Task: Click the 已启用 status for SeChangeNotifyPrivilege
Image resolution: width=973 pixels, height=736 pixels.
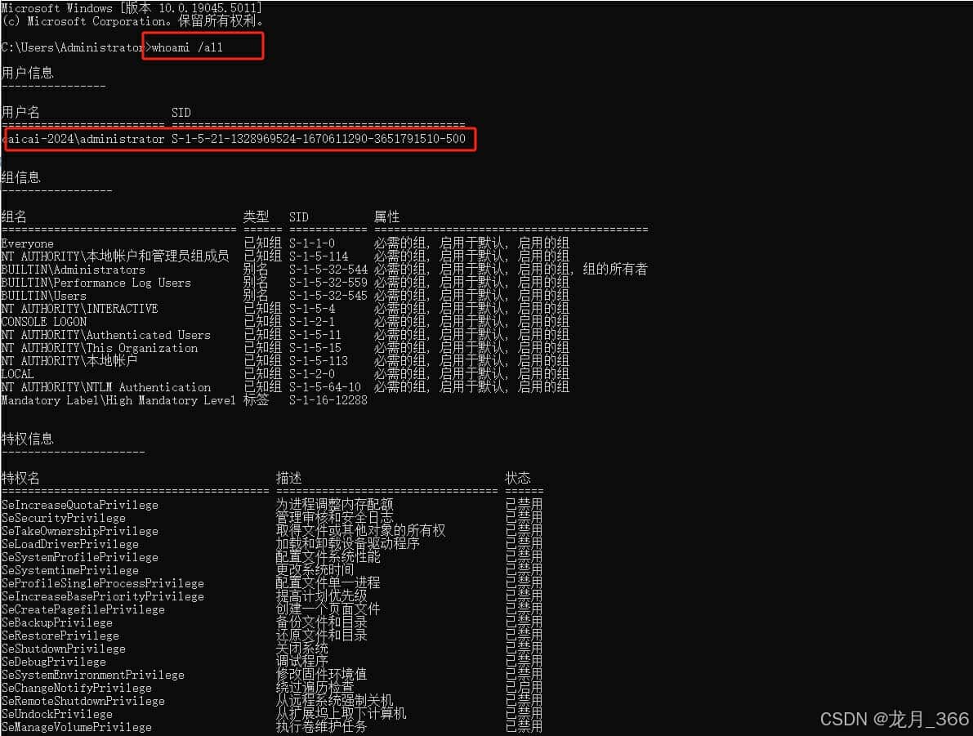Action: [x=524, y=688]
